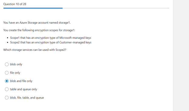Click the bullet dot before Scope1

click(x=8, y=38)
